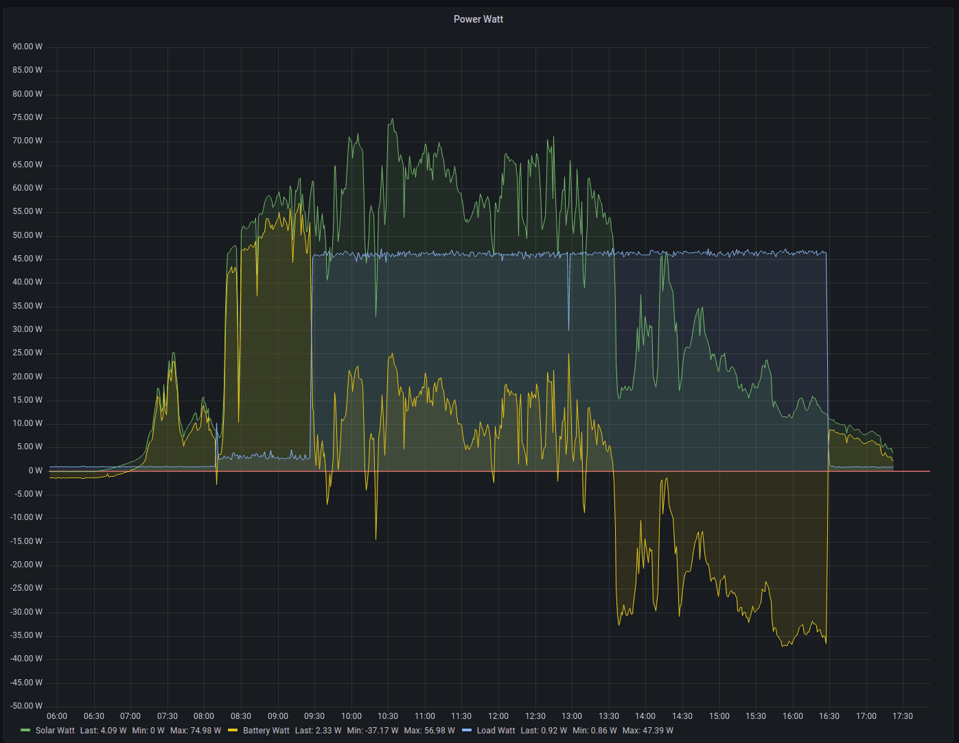Click the Load Watt 'Min: 0.86 W' value
Image resolution: width=959 pixels, height=743 pixels.
coord(594,731)
